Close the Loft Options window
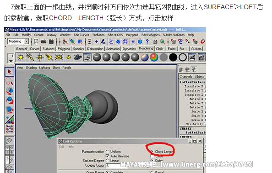Image resolution: width=272 pixels, height=173 pixels. [x=200, y=142]
